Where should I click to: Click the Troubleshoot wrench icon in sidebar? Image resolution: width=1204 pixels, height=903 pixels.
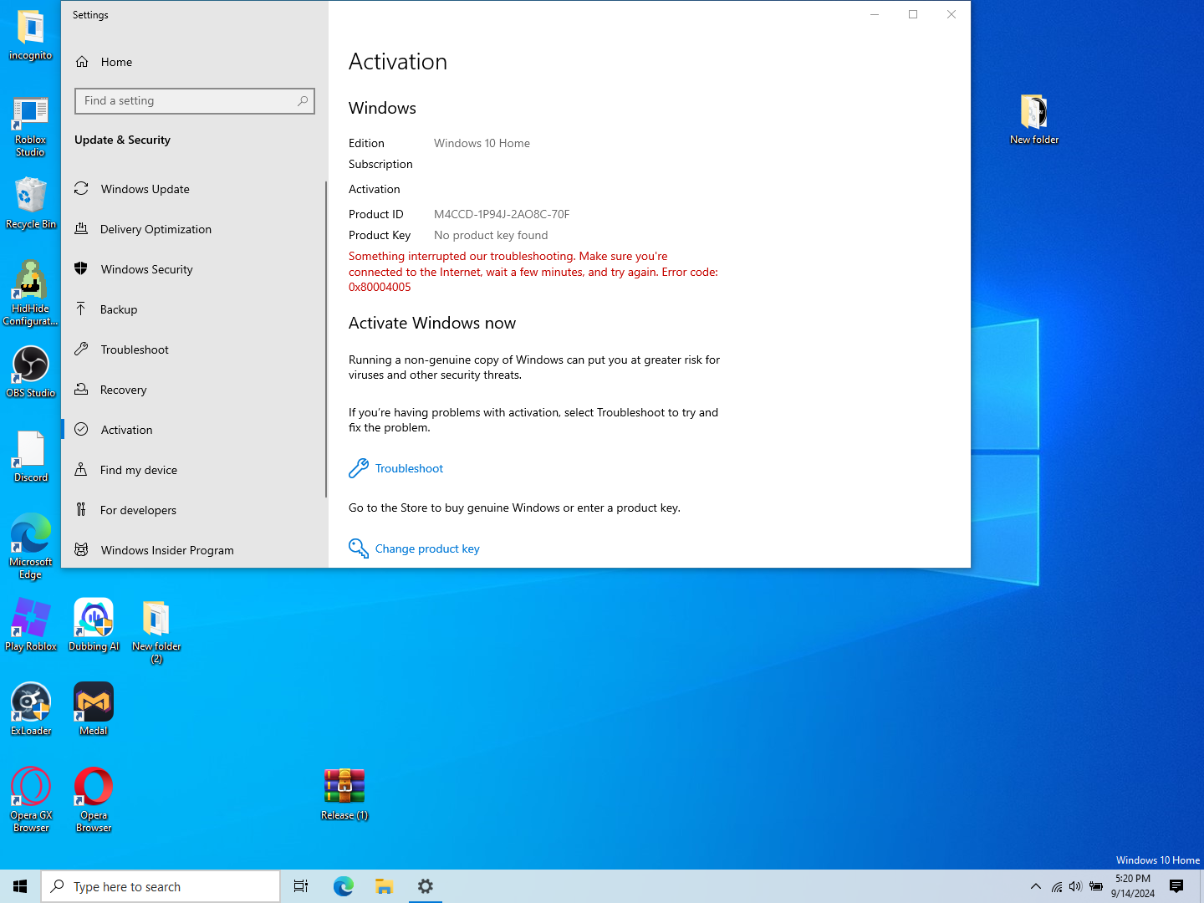[x=81, y=349]
